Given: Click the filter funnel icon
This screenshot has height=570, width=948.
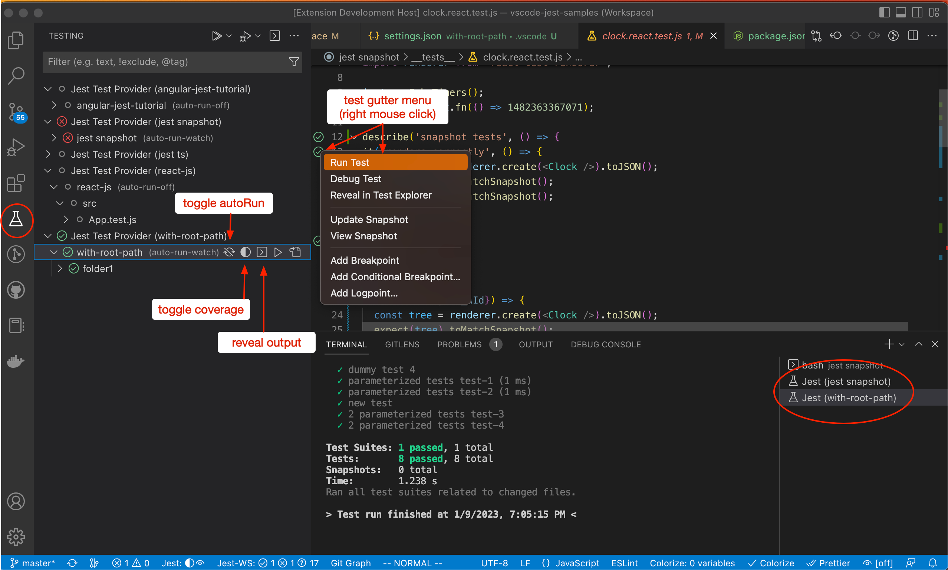Looking at the screenshot, I should pyautogui.click(x=294, y=62).
